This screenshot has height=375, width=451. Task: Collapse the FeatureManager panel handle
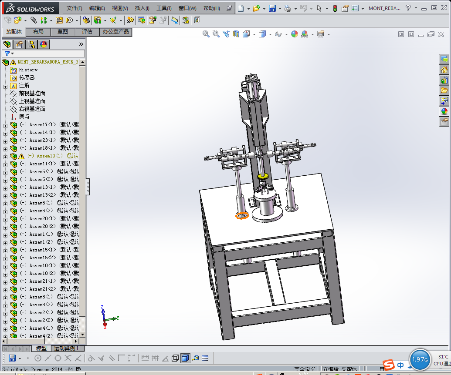[88, 187]
